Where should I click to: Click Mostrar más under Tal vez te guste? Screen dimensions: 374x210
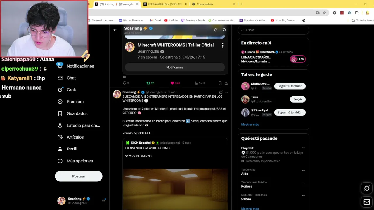click(x=250, y=125)
